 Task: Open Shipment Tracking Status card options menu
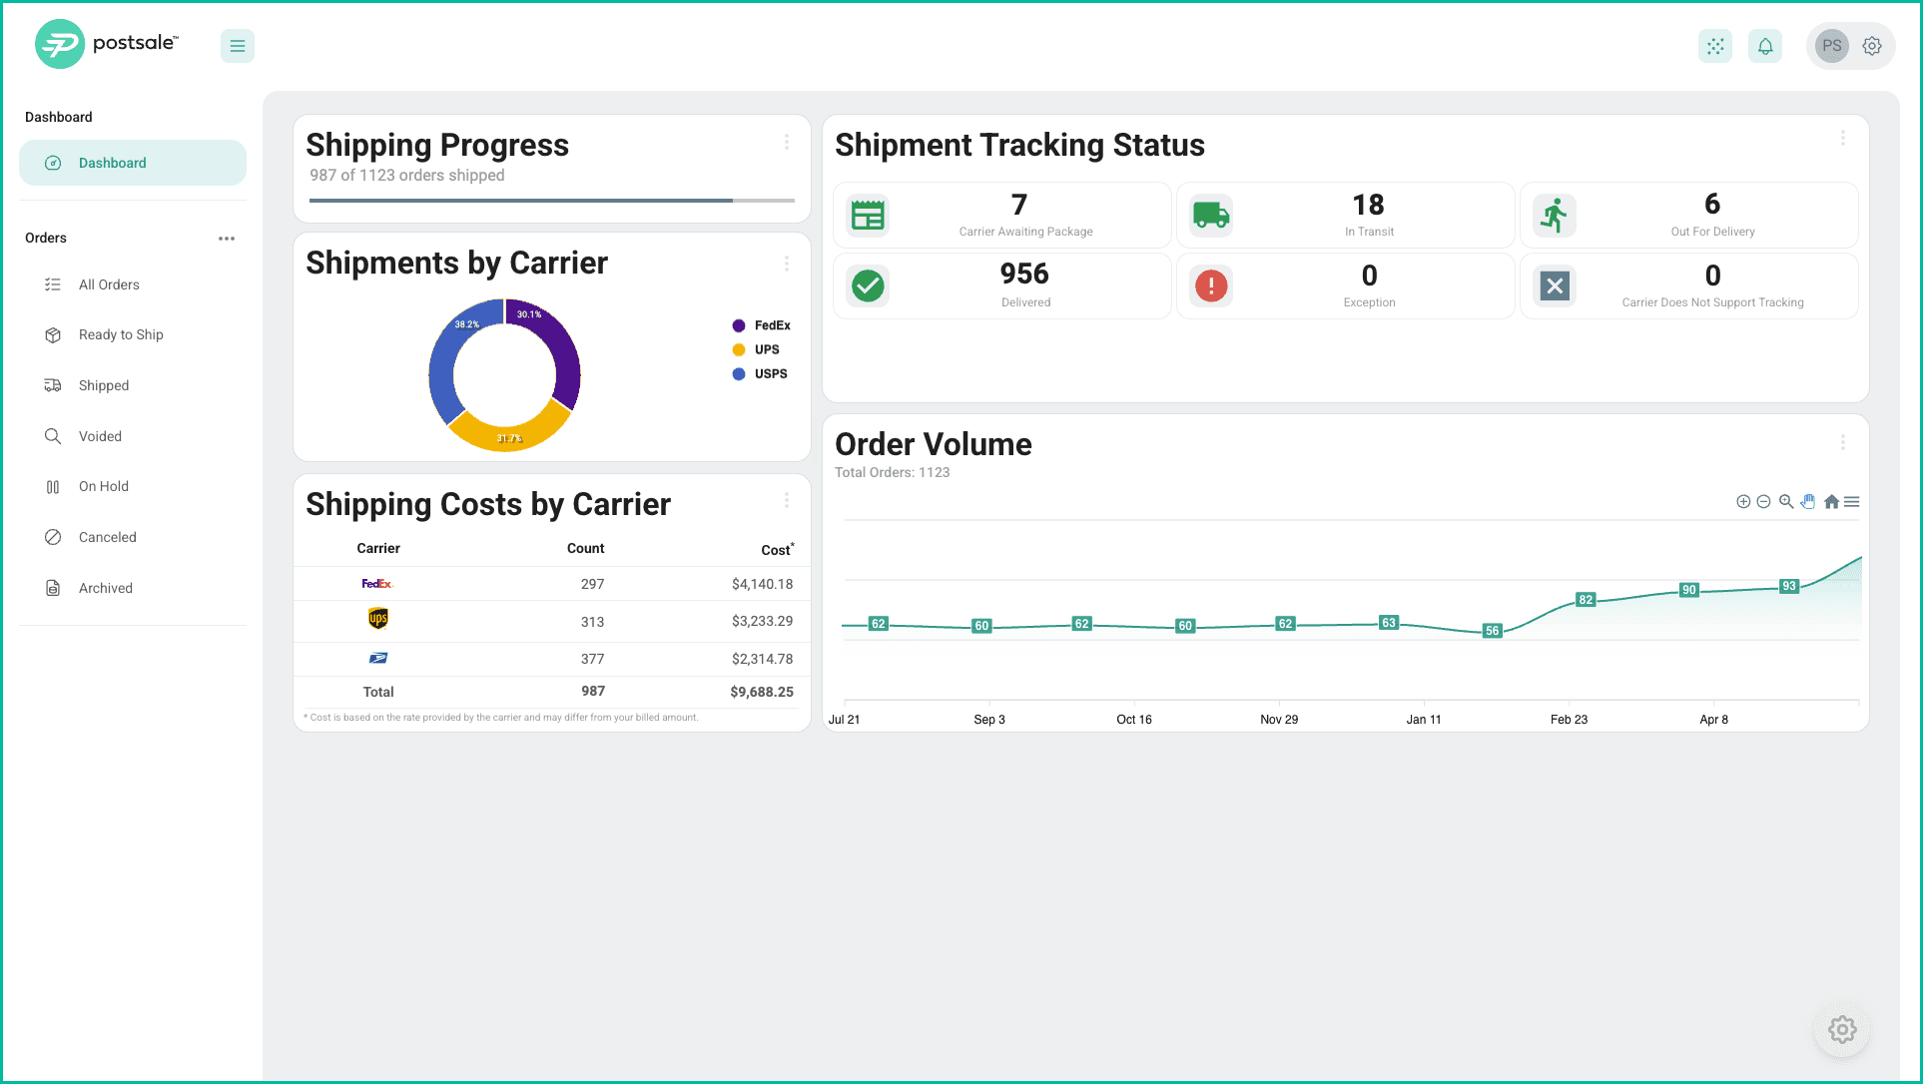pos(1843,139)
